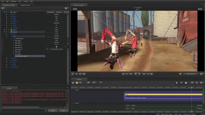Click the console Submit button

click(x=53, y=111)
